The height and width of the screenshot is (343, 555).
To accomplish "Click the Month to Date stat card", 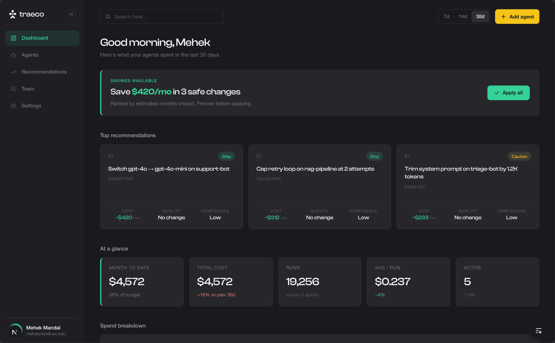I will tap(142, 282).
